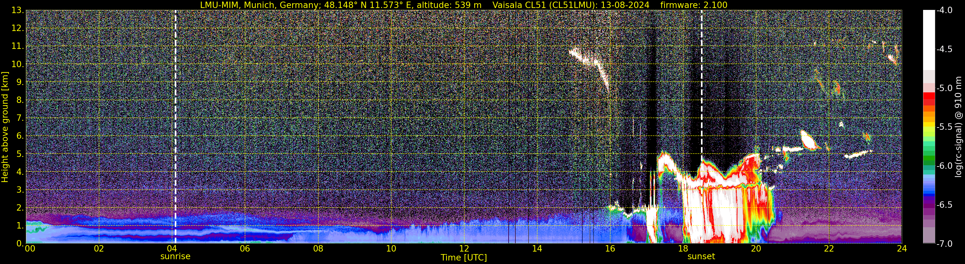This screenshot has width=965, height=264.
Task: Click the '22' time tick label
Action: pyautogui.click(x=829, y=249)
